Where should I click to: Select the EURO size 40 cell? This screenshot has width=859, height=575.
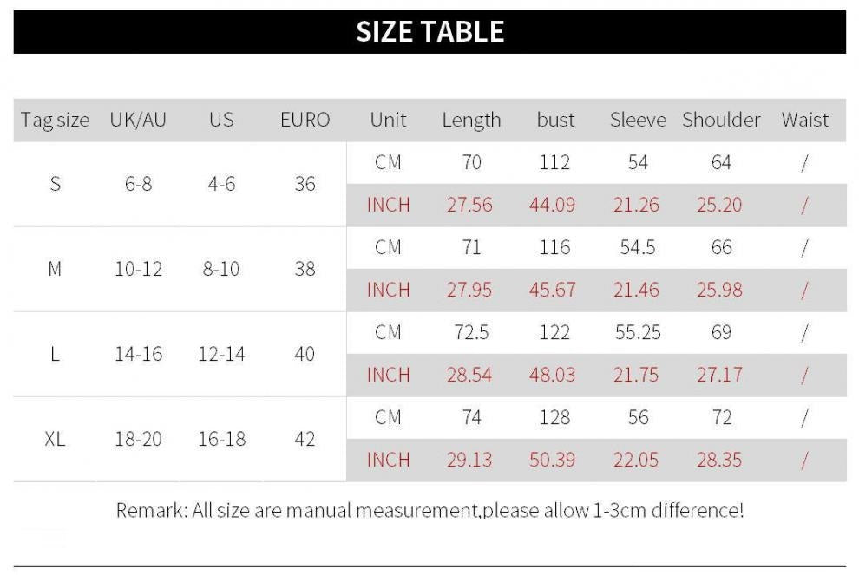(305, 354)
